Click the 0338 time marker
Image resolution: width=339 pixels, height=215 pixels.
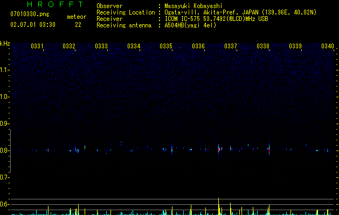coord(263,46)
